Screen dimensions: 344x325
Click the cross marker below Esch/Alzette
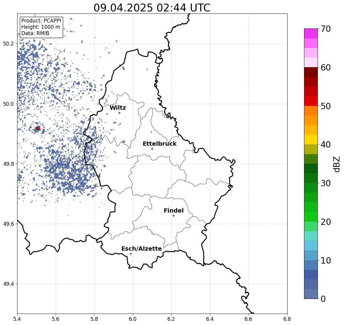[x=131, y=254]
